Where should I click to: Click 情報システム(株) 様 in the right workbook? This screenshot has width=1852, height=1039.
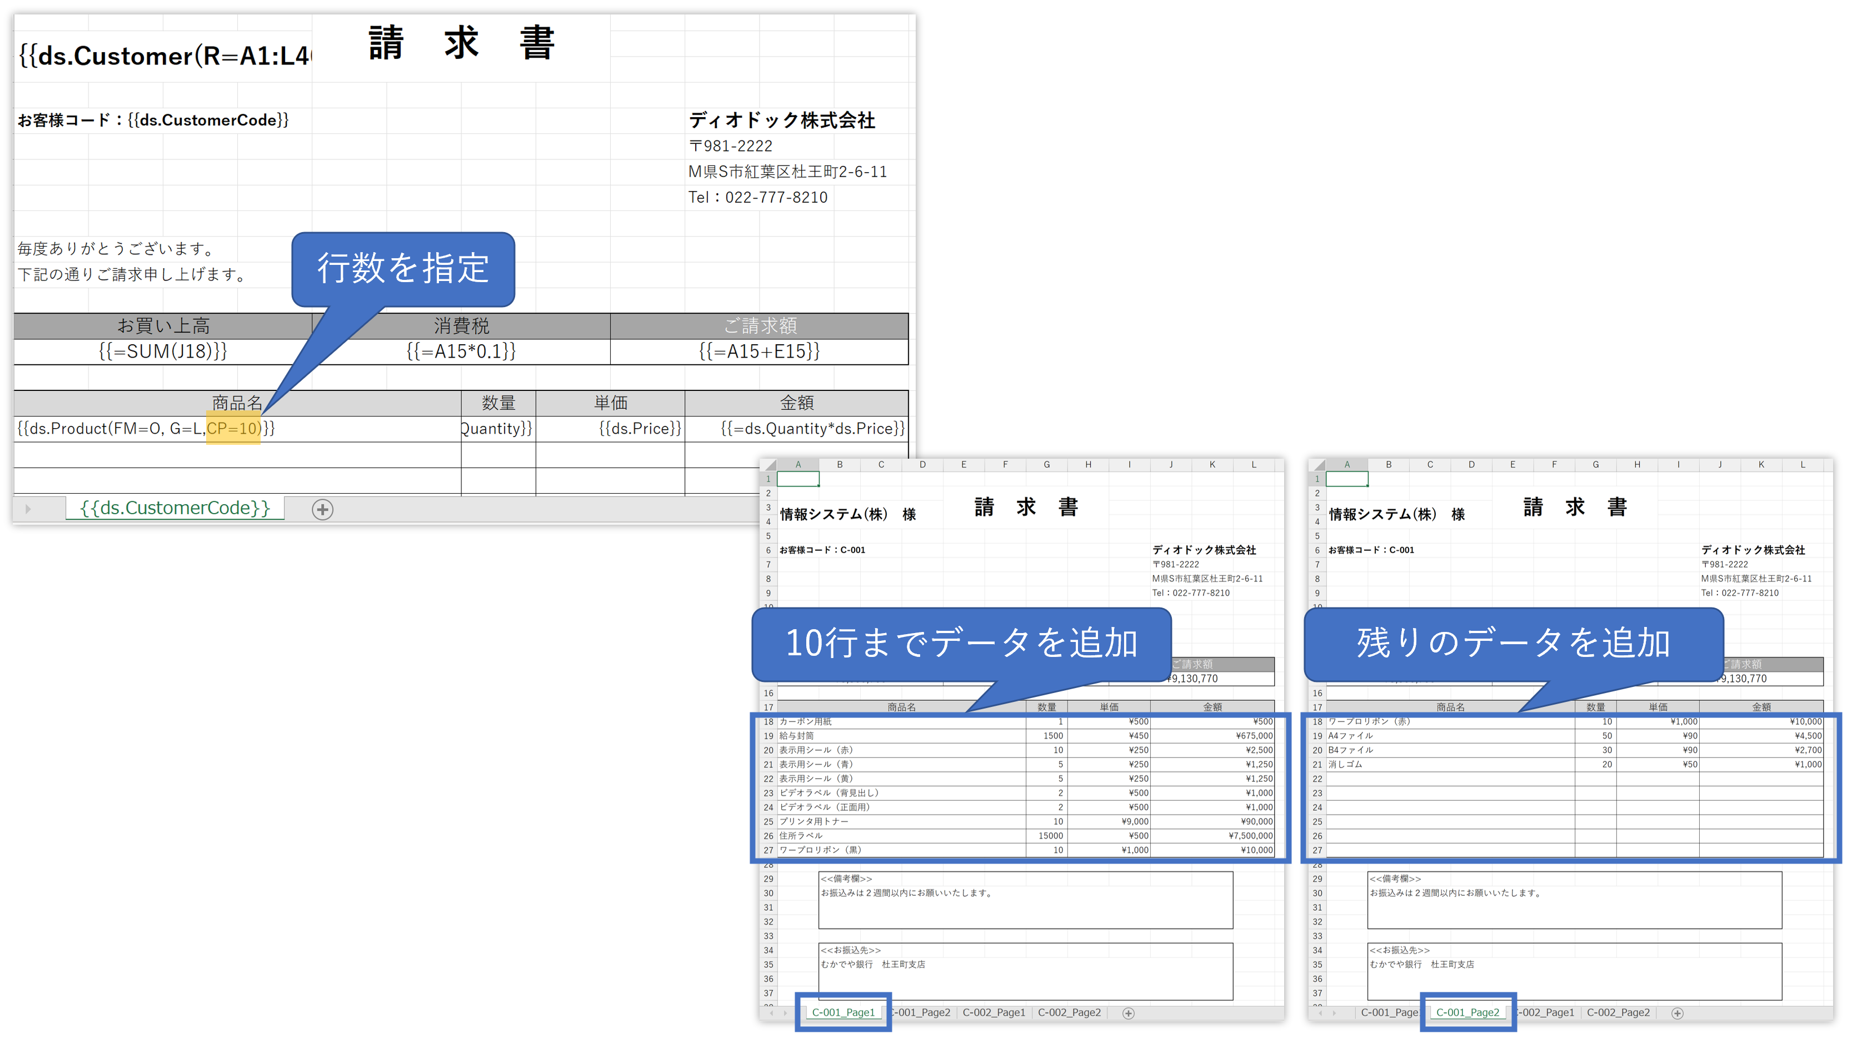[x=1396, y=514]
